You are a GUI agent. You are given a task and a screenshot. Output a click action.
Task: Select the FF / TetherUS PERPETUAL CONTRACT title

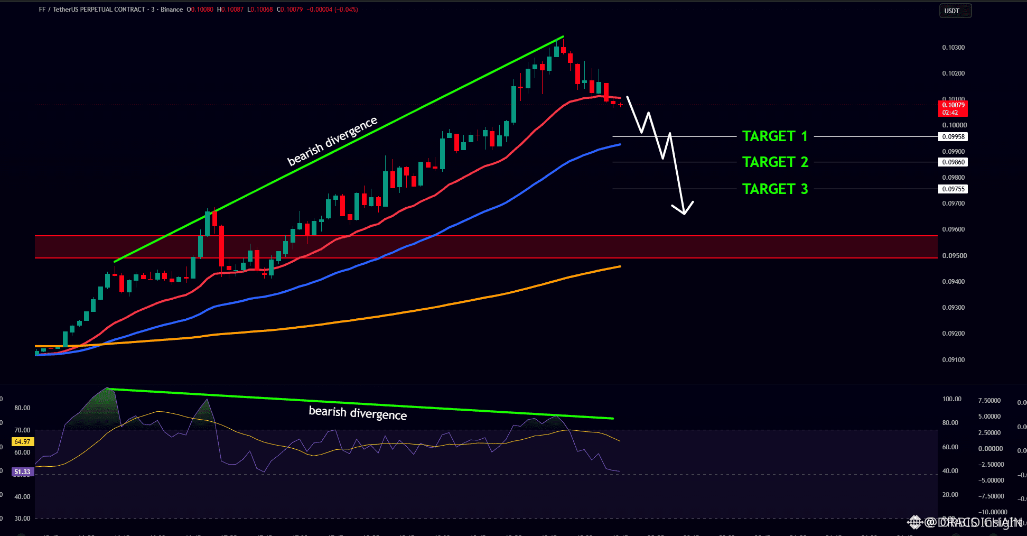(x=92, y=10)
